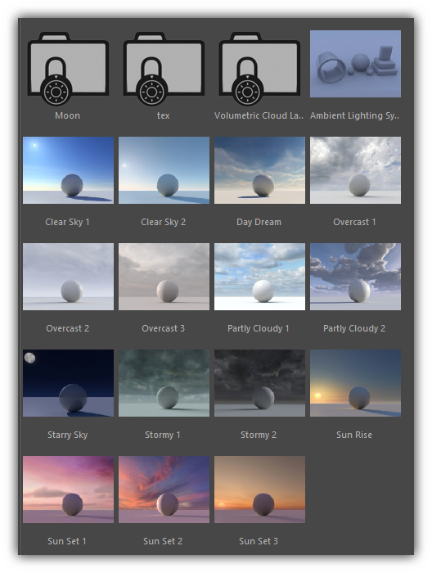Pick the Sun Set 3 preset
This screenshot has height=573, width=432.
coord(259,490)
